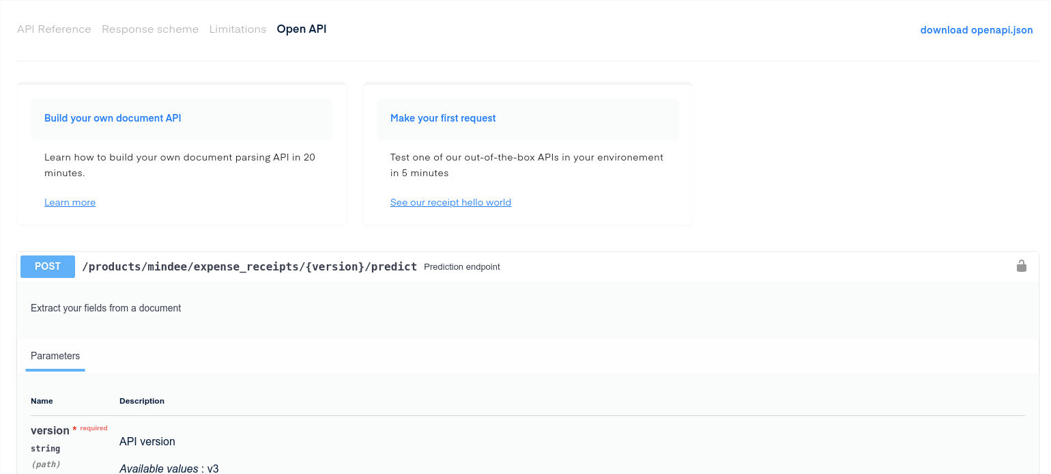Click the blue POST method badge

click(x=47, y=266)
